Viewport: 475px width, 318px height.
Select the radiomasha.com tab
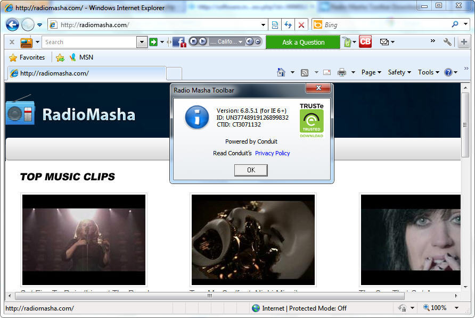[x=86, y=73]
